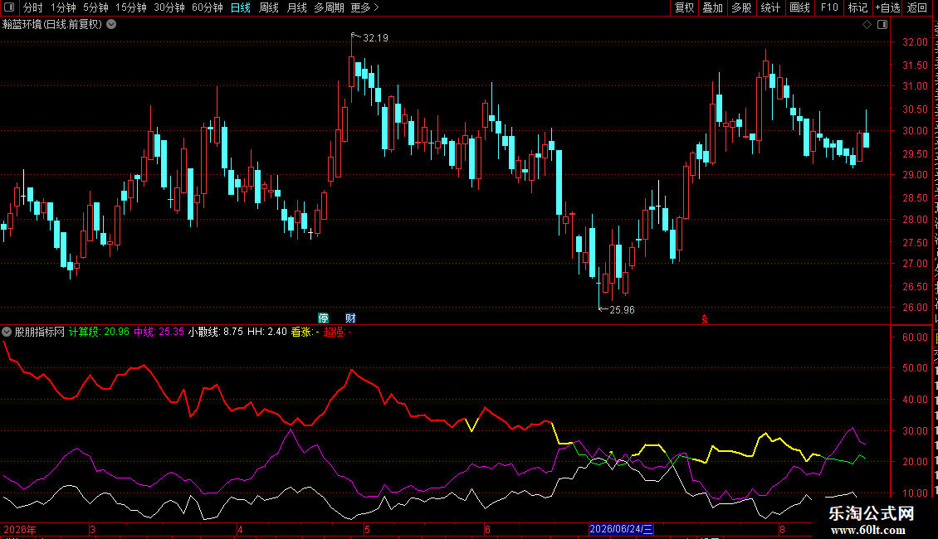Select the 1分钟 period

63,7
